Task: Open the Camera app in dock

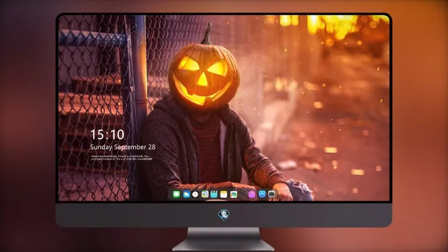Action: coord(272,194)
